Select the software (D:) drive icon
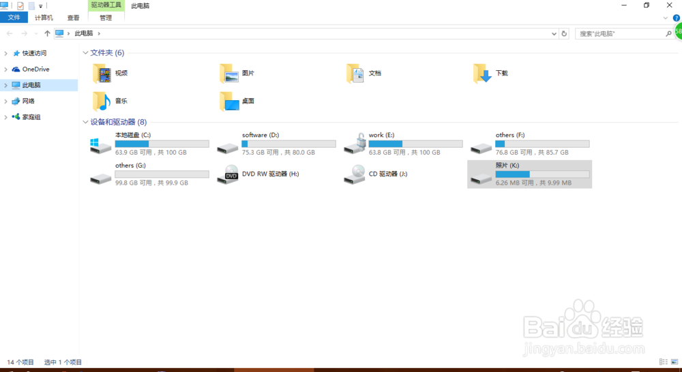The height and width of the screenshot is (372, 682). coord(228,149)
